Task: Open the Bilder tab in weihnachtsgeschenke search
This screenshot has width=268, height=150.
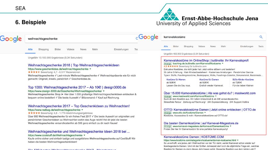Action: pos(58,49)
